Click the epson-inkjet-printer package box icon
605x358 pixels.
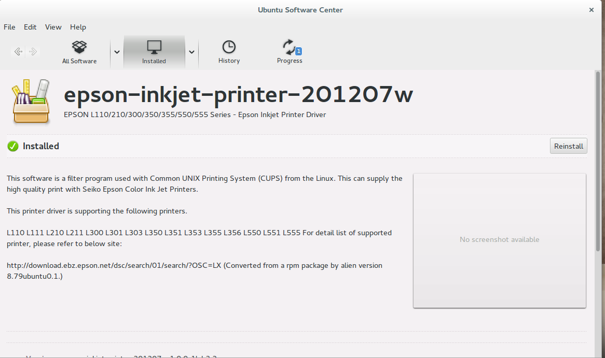(x=31, y=102)
